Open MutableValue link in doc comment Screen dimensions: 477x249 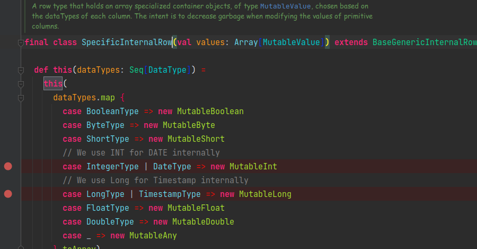[x=285, y=6]
